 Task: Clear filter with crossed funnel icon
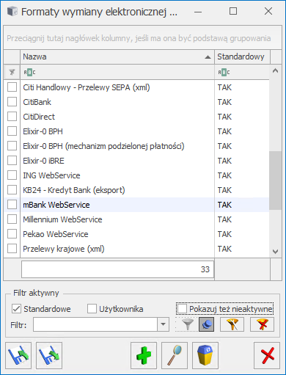tap(262, 324)
